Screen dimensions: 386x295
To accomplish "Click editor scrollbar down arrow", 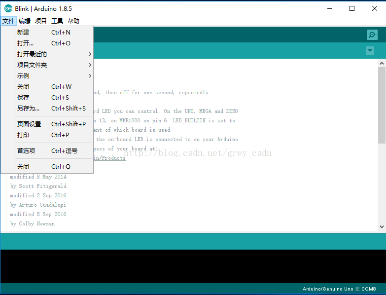I will 382,227.
